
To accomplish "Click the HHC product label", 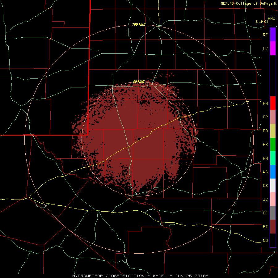I will [271, 19].
